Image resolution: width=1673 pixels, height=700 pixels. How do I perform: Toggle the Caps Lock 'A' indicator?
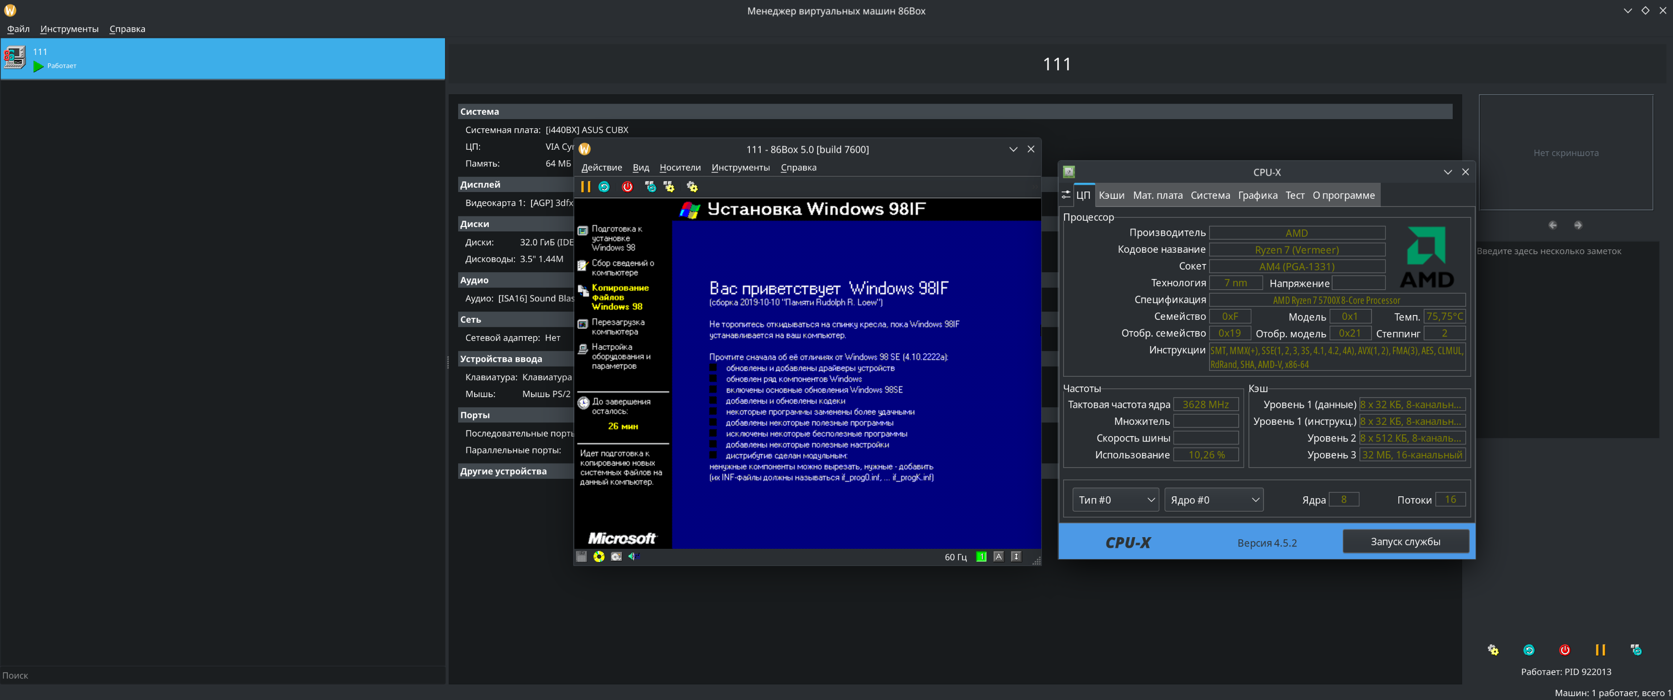pyautogui.click(x=998, y=557)
